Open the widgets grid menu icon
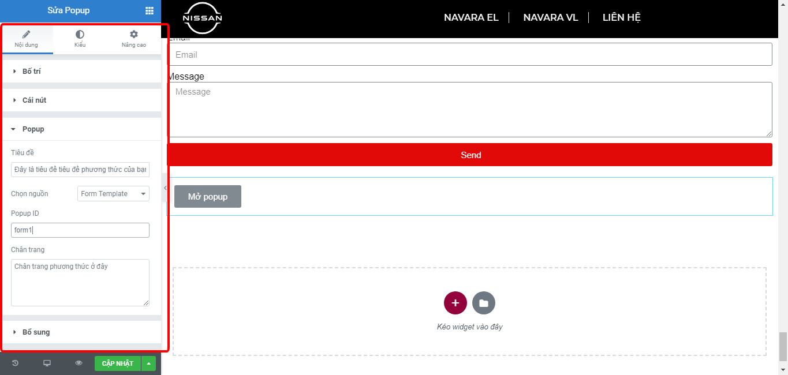The height and width of the screenshot is (375, 788). [x=150, y=10]
